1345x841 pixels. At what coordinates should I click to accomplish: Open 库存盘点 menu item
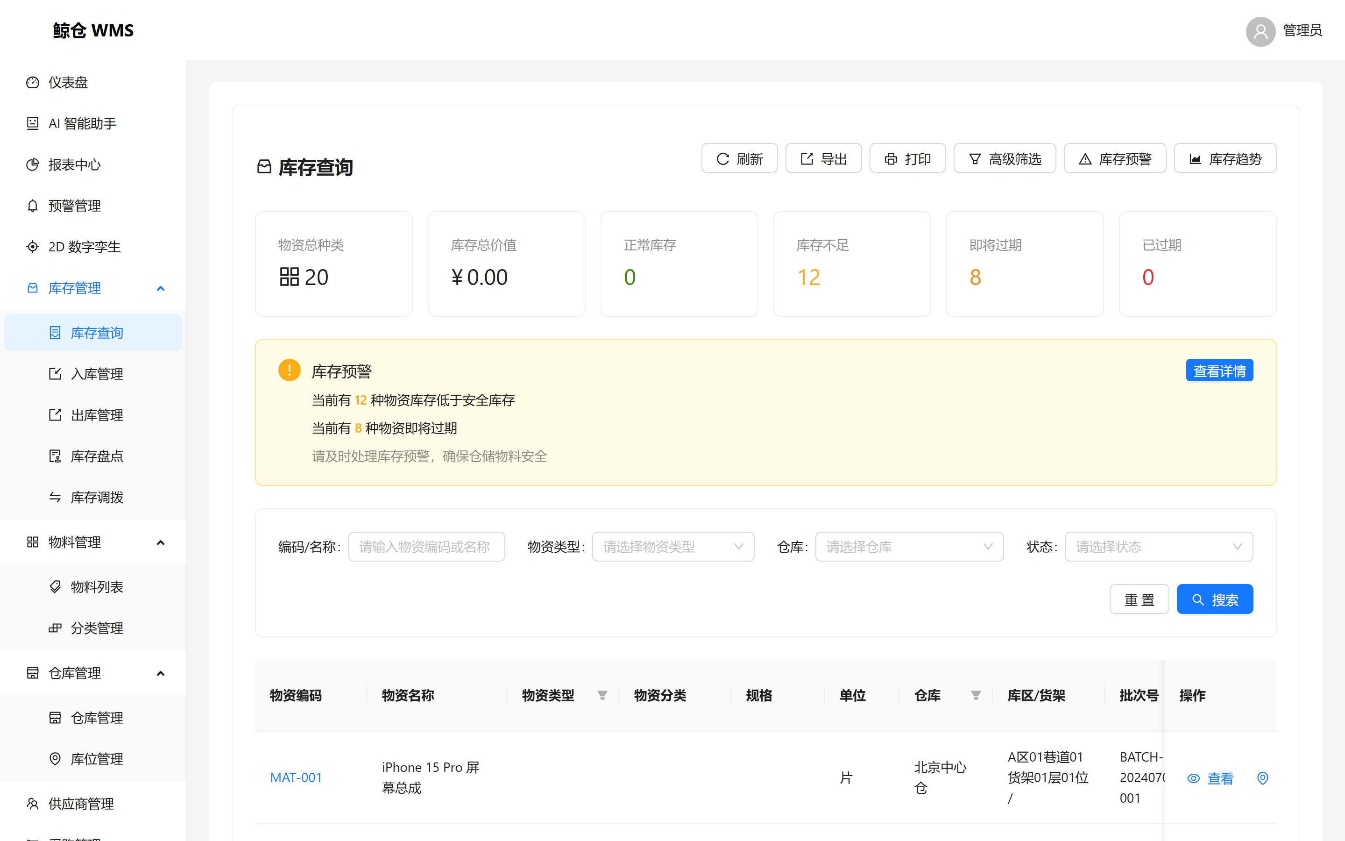[x=93, y=456]
